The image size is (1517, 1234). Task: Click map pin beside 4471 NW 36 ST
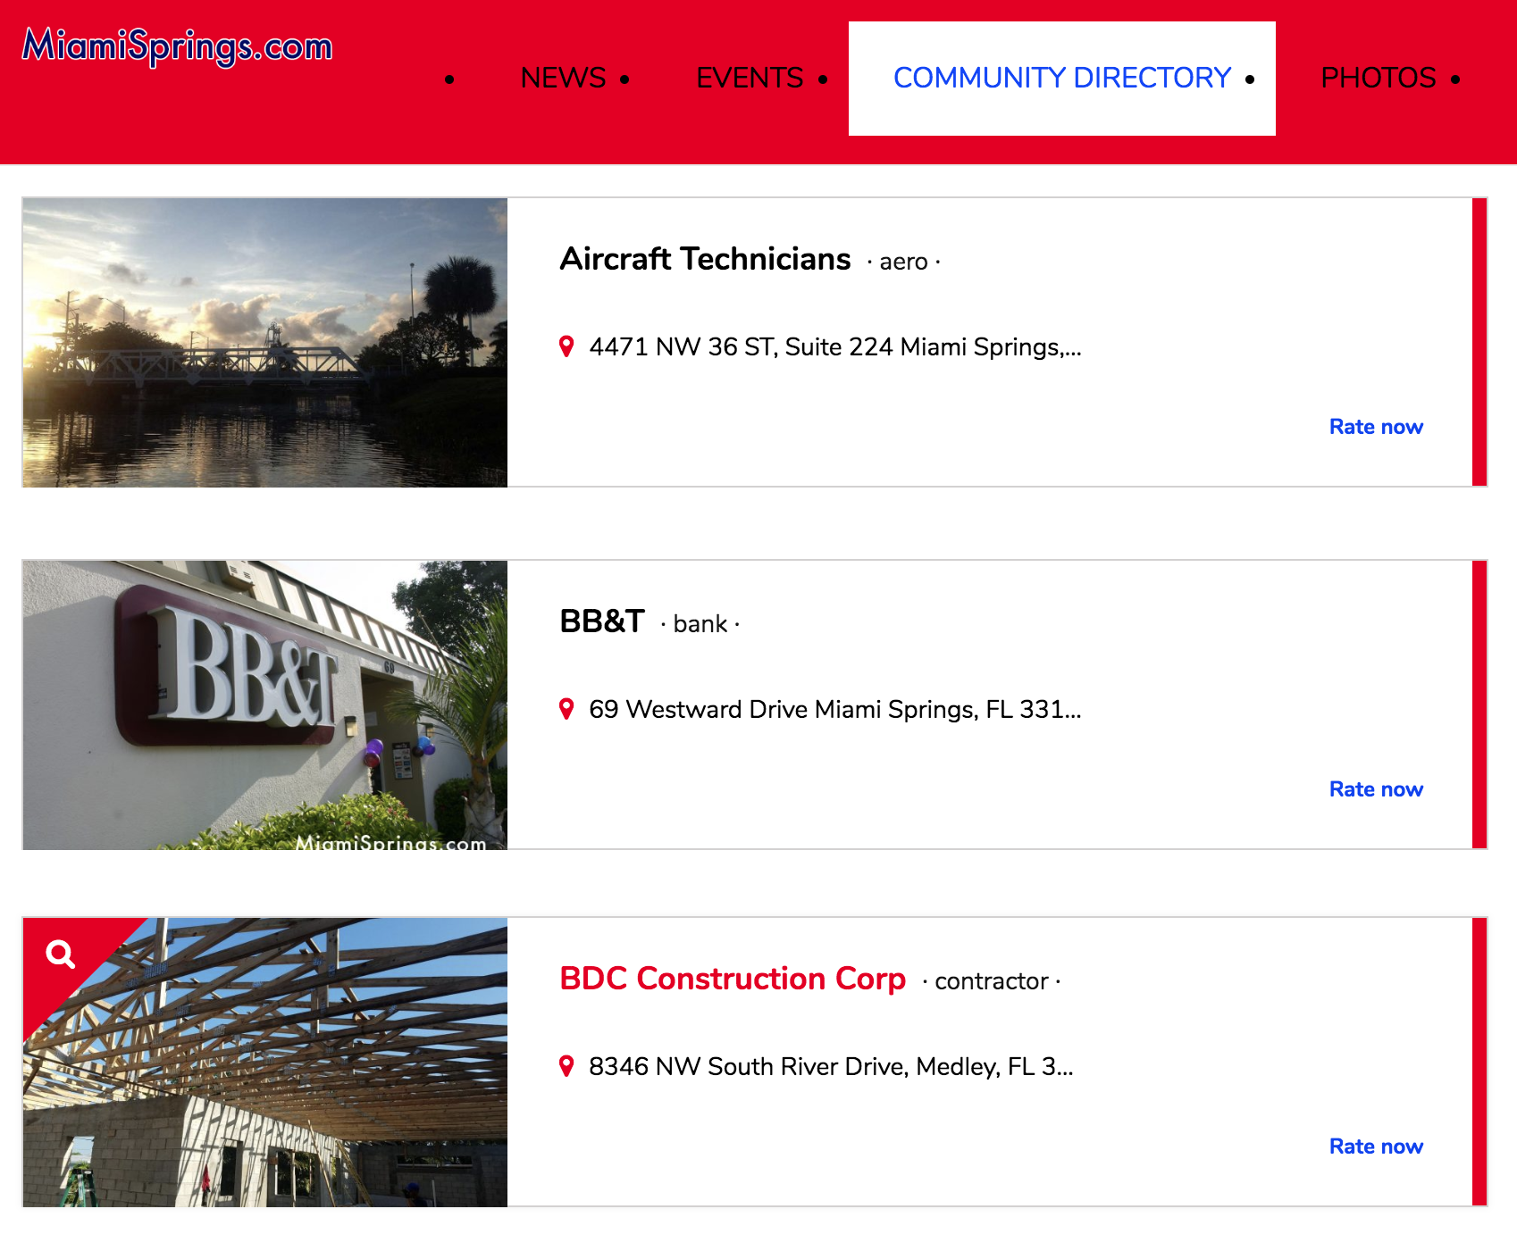[566, 346]
